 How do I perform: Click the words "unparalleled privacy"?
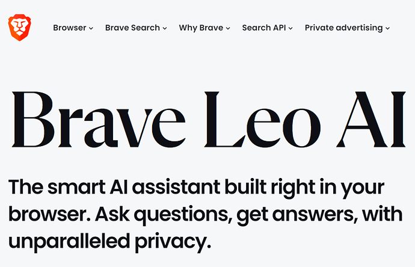pos(109,242)
